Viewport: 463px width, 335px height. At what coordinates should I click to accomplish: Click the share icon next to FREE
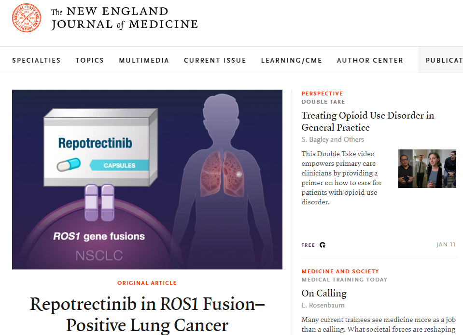323,245
